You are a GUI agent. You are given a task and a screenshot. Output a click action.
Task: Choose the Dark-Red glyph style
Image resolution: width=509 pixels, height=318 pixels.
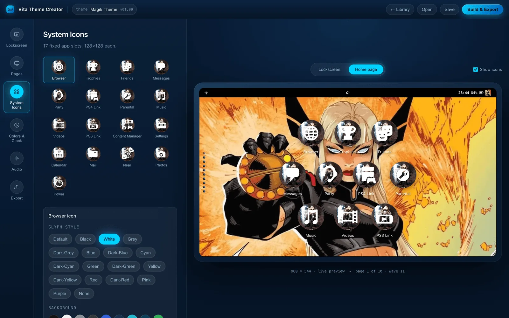120,280
